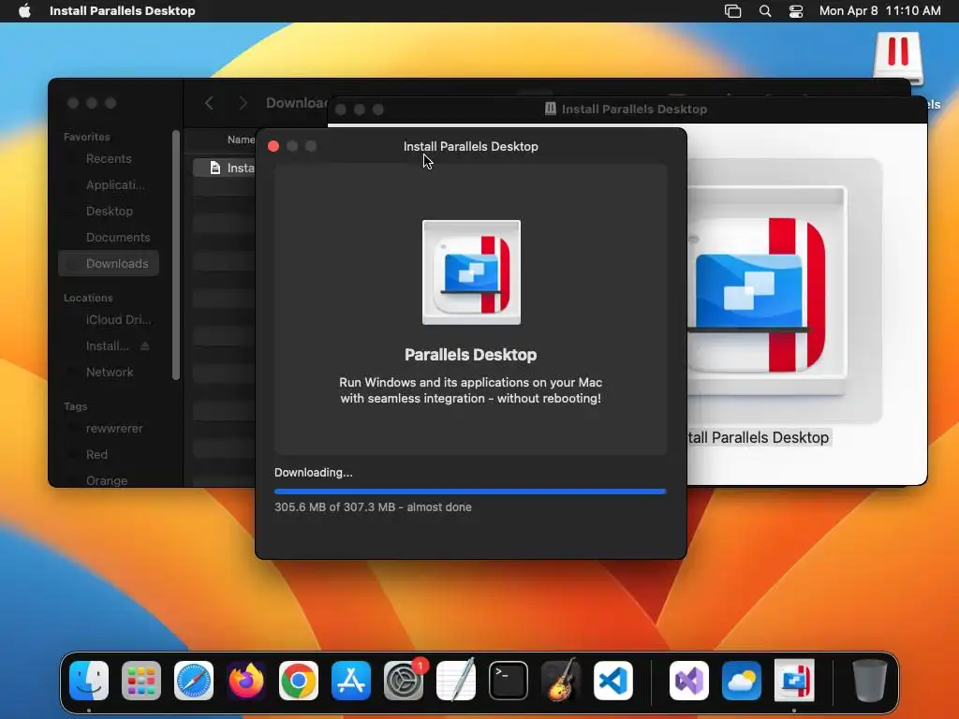
Task: Click the download progress bar
Action: (x=470, y=491)
